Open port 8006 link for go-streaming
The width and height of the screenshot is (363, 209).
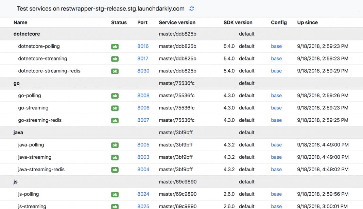[x=143, y=108]
